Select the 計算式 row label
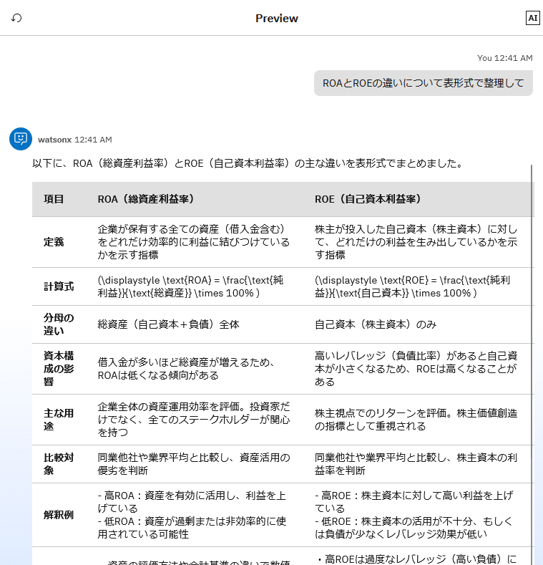 [x=59, y=286]
